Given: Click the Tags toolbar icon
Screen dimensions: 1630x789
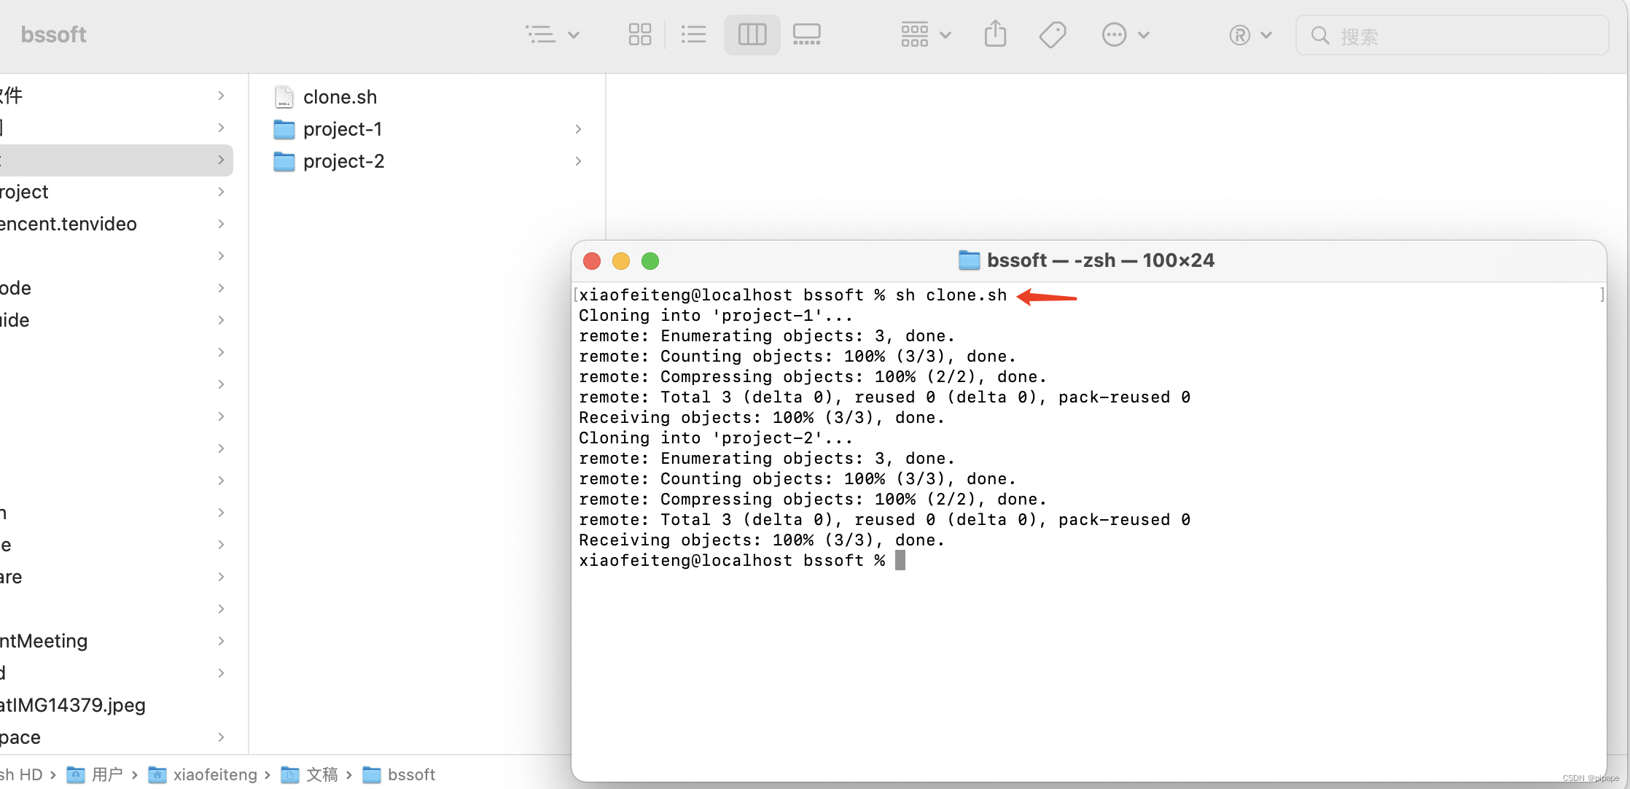Looking at the screenshot, I should (1052, 34).
